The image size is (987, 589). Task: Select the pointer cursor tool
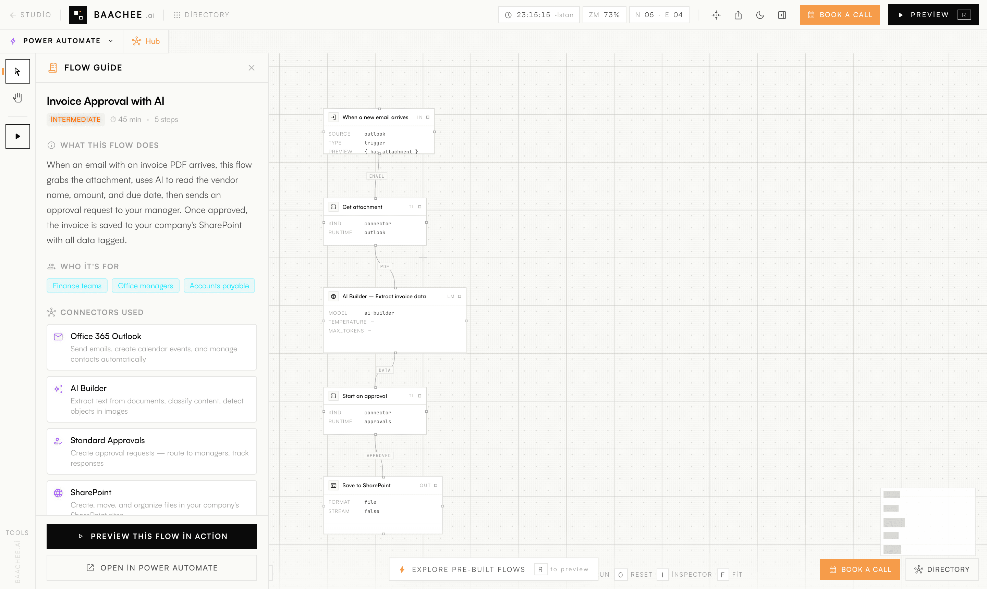pyautogui.click(x=17, y=72)
